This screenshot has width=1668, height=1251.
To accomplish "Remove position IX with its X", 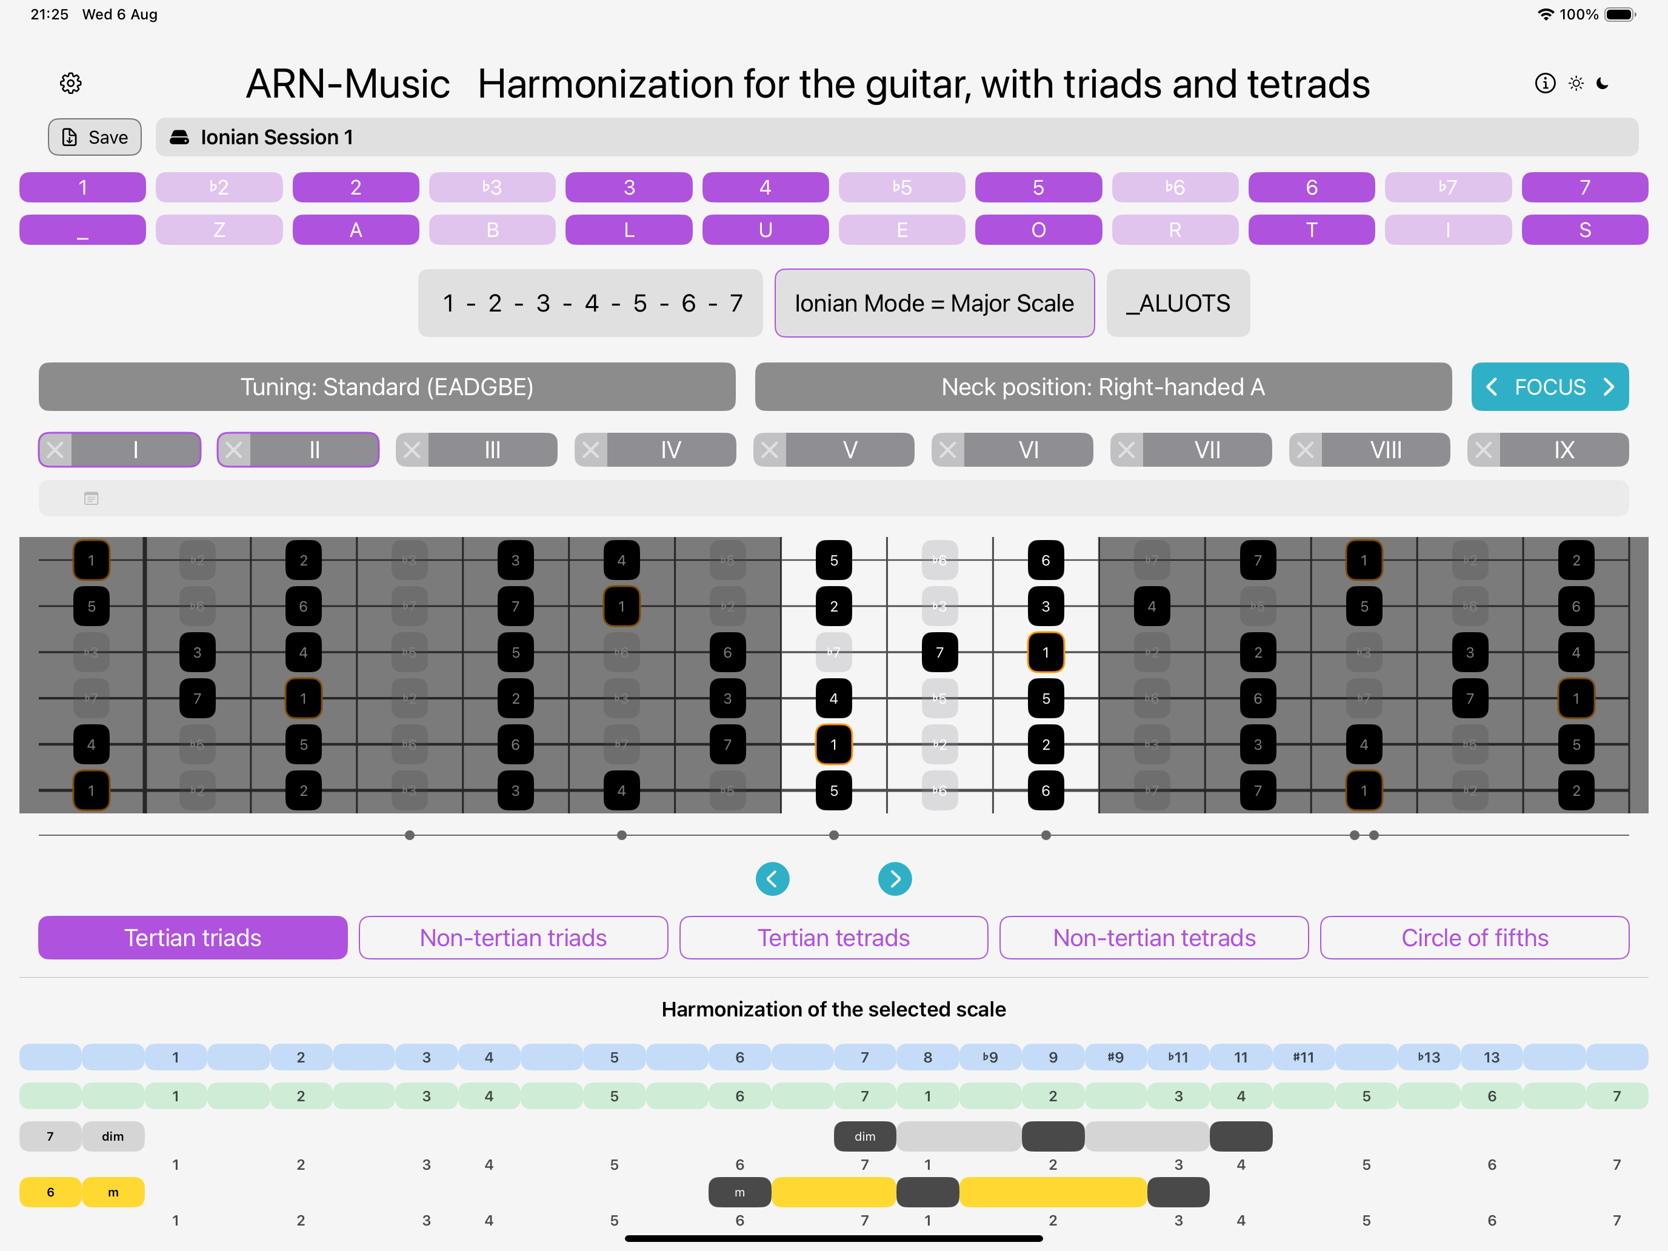I will point(1483,450).
